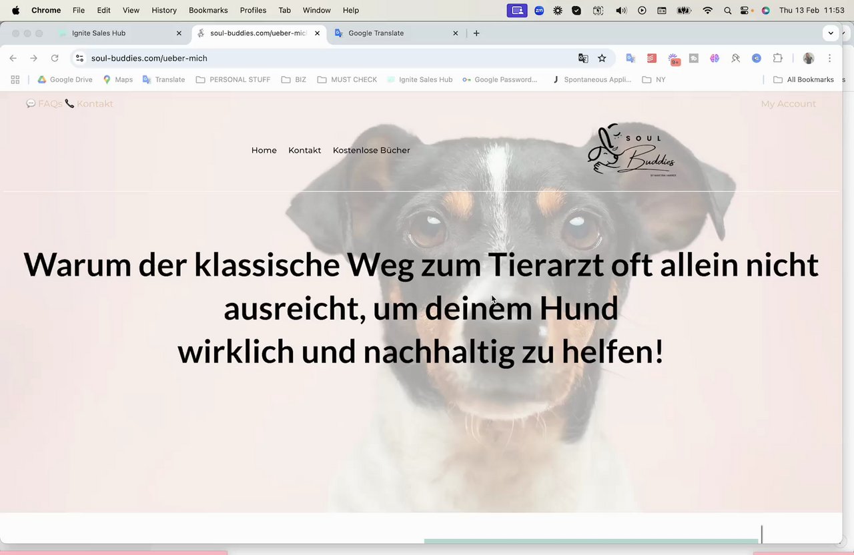Open the History menu
Screen dimensions: 854x555
point(164,10)
